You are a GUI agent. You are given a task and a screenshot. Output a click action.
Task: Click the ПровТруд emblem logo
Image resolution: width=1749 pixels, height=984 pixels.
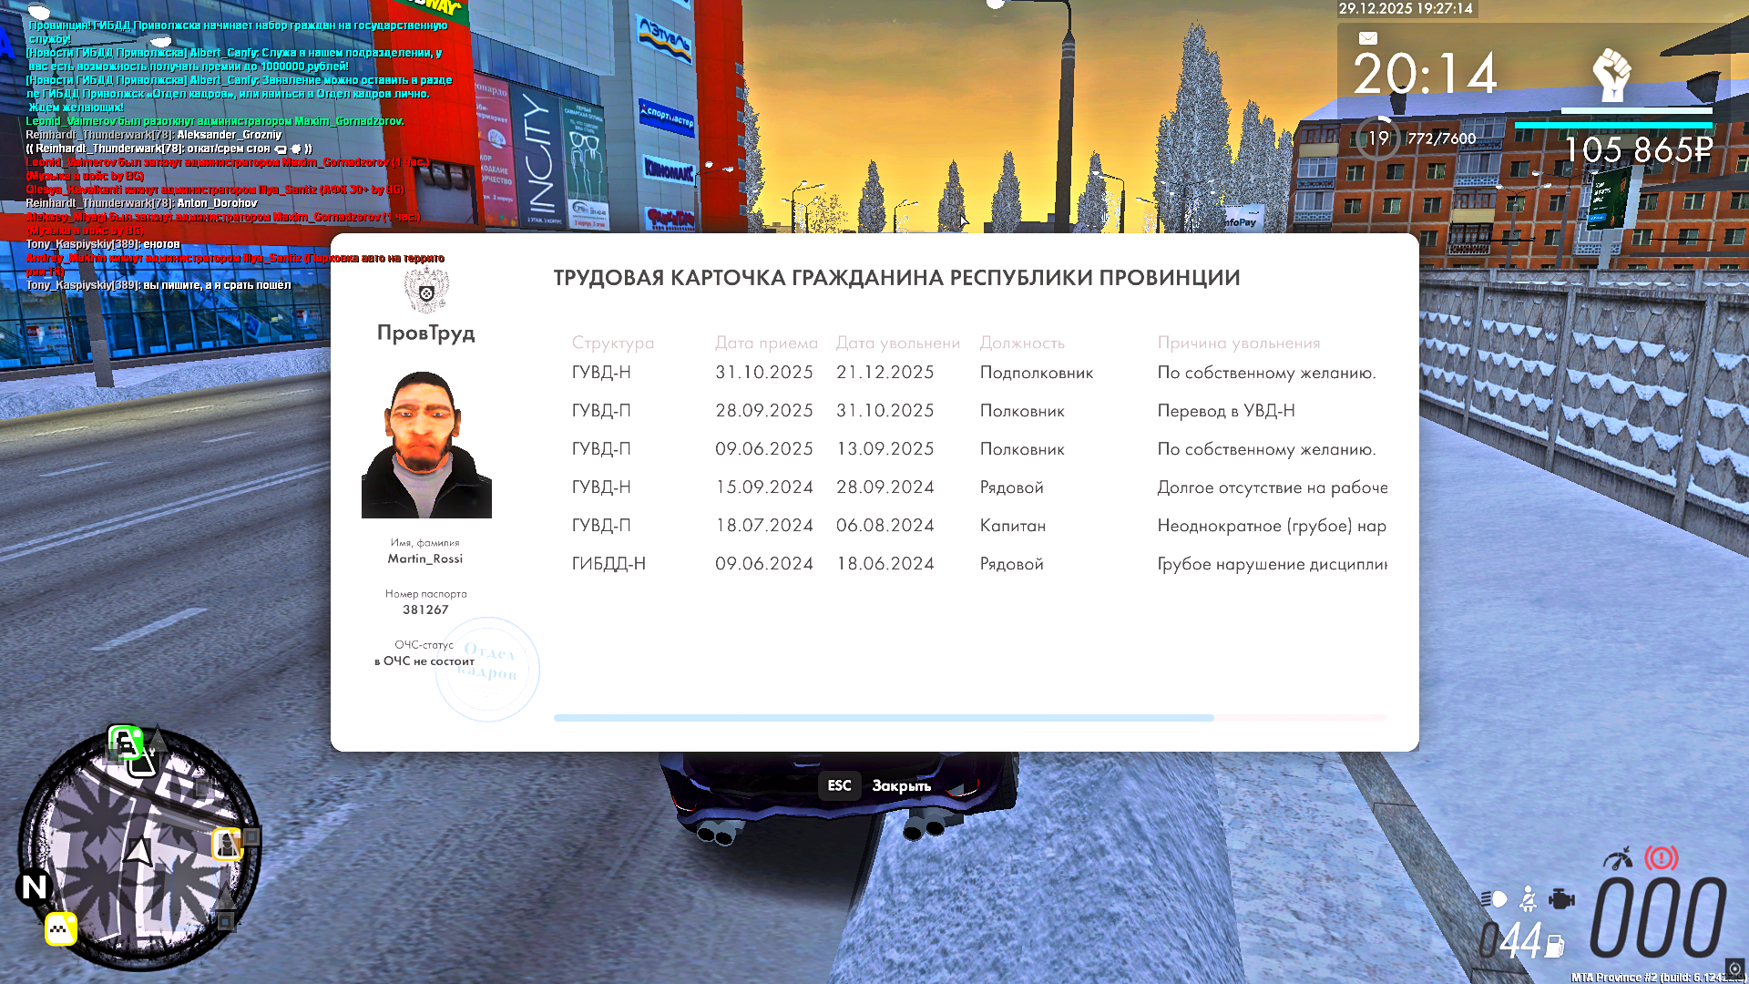click(425, 292)
